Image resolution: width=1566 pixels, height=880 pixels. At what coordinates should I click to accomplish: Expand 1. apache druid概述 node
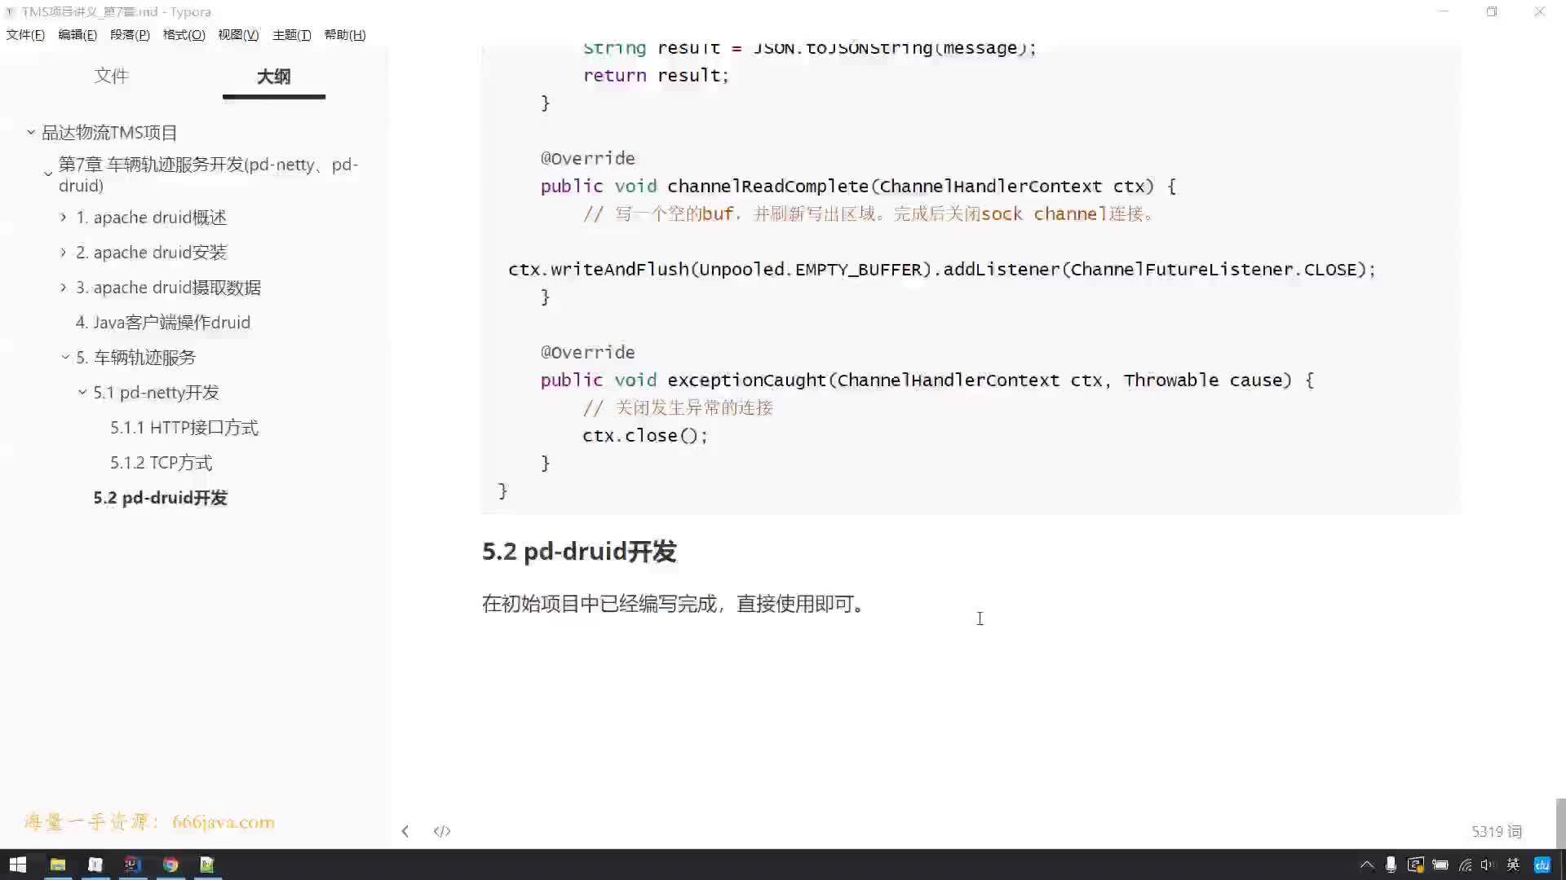tap(64, 217)
